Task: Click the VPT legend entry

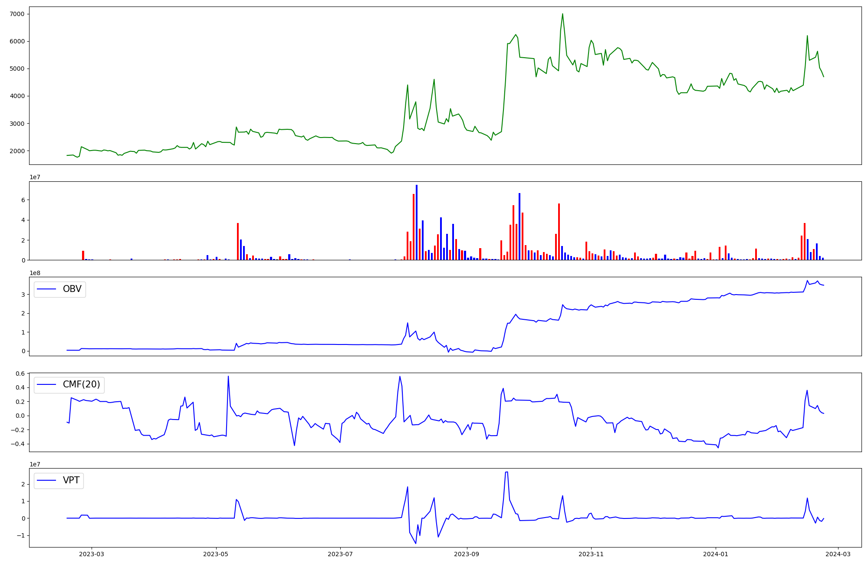Action: [71, 480]
